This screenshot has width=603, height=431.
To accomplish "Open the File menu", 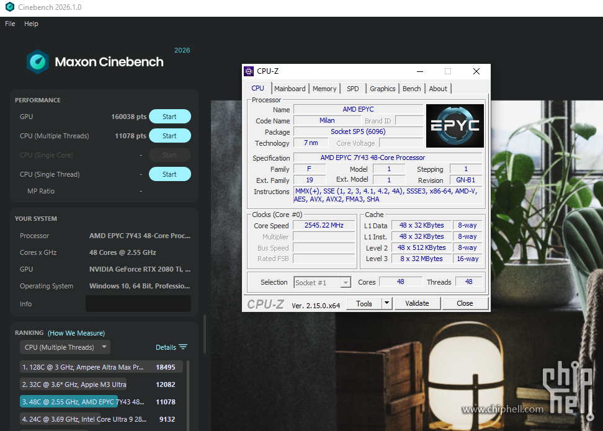I will [9, 24].
